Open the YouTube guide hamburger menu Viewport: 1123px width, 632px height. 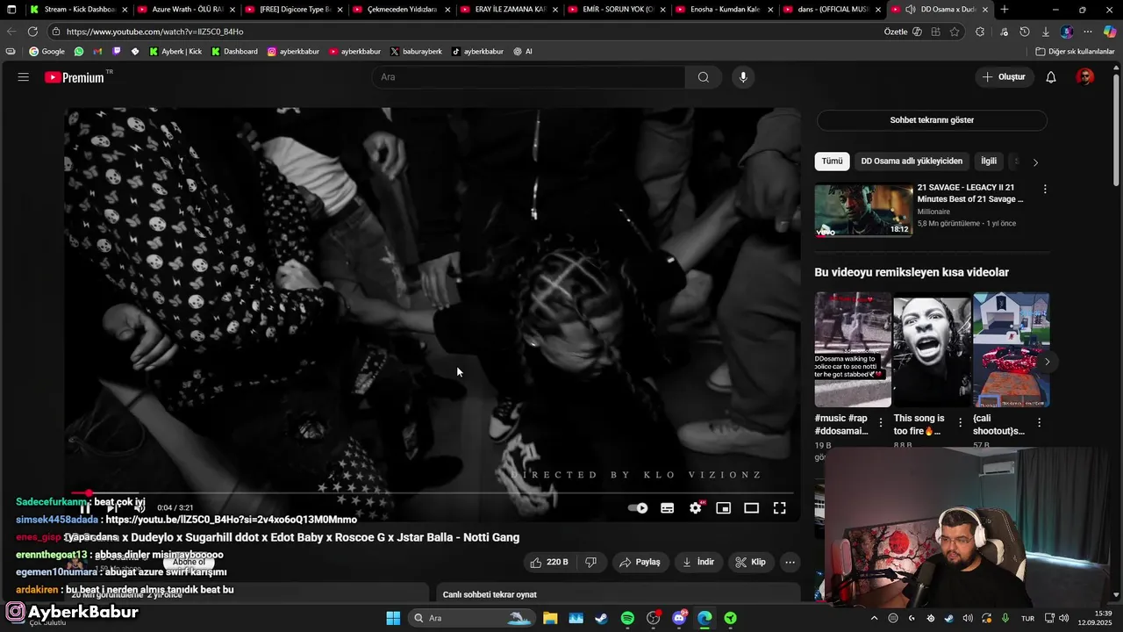point(24,77)
